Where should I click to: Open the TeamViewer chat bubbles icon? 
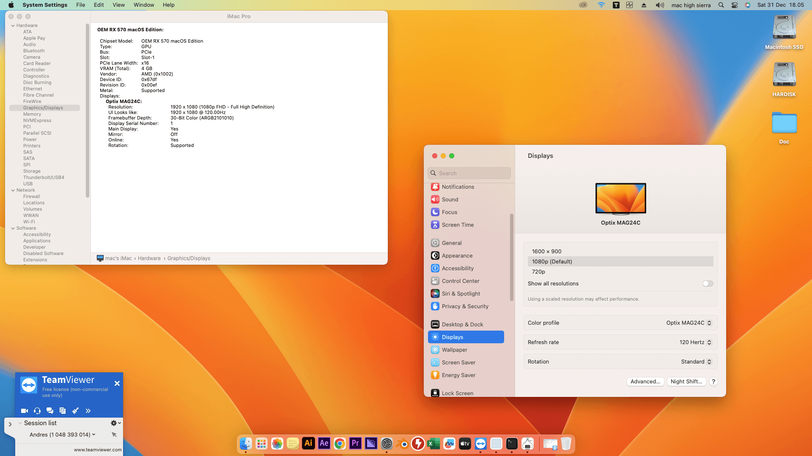pos(50,411)
